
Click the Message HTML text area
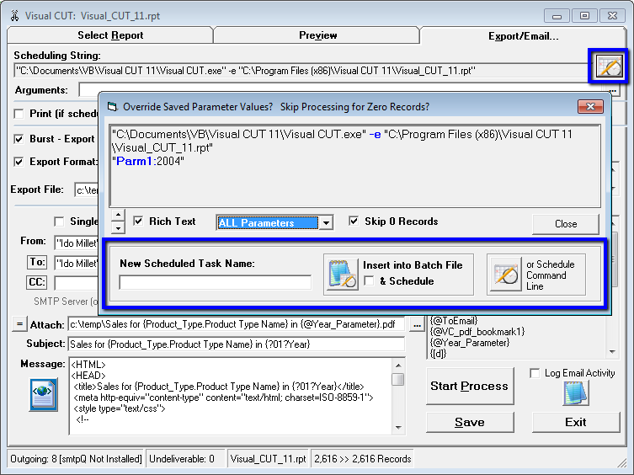coord(231,396)
